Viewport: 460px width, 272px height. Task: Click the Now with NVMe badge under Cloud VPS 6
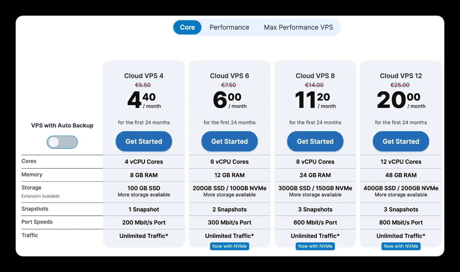pyautogui.click(x=229, y=246)
